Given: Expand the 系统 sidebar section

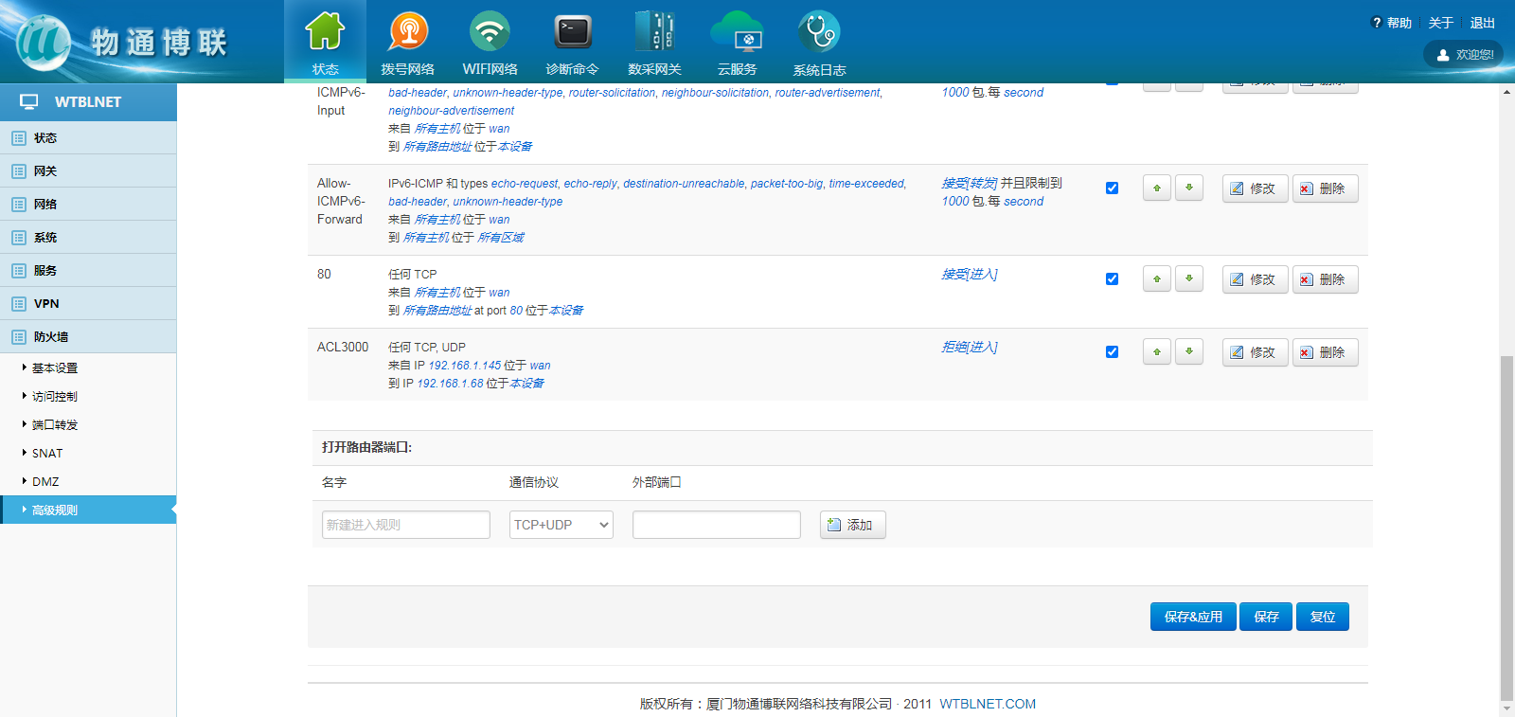Looking at the screenshot, I should pos(88,238).
